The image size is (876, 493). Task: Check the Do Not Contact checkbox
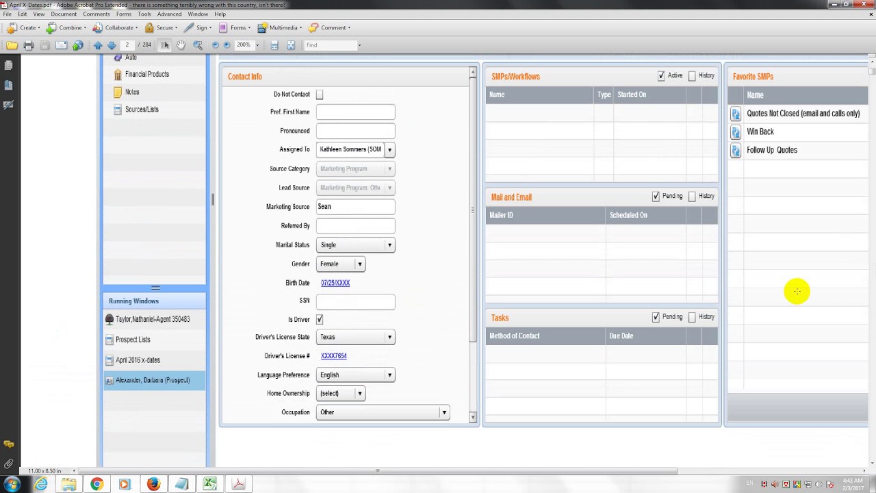coord(320,94)
